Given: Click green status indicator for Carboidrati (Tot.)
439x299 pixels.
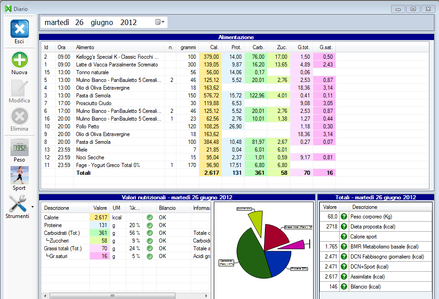Looking at the screenshot, I should coord(150,233).
